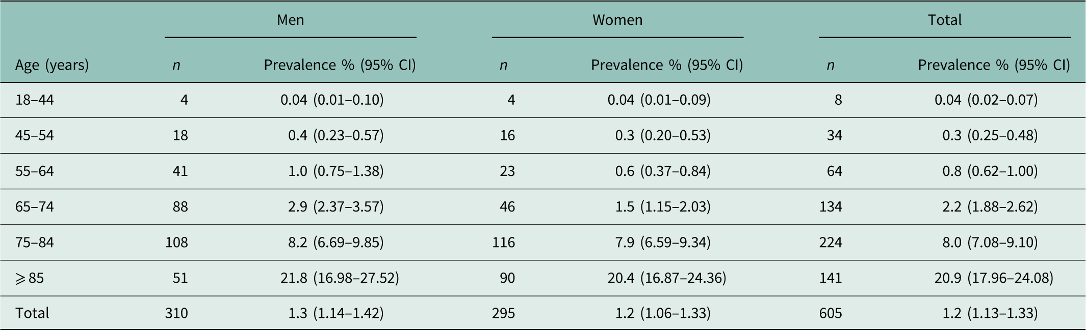Screen dimensions: 1086x330
Task: Click the Total column group header
Action: click(944, 20)
